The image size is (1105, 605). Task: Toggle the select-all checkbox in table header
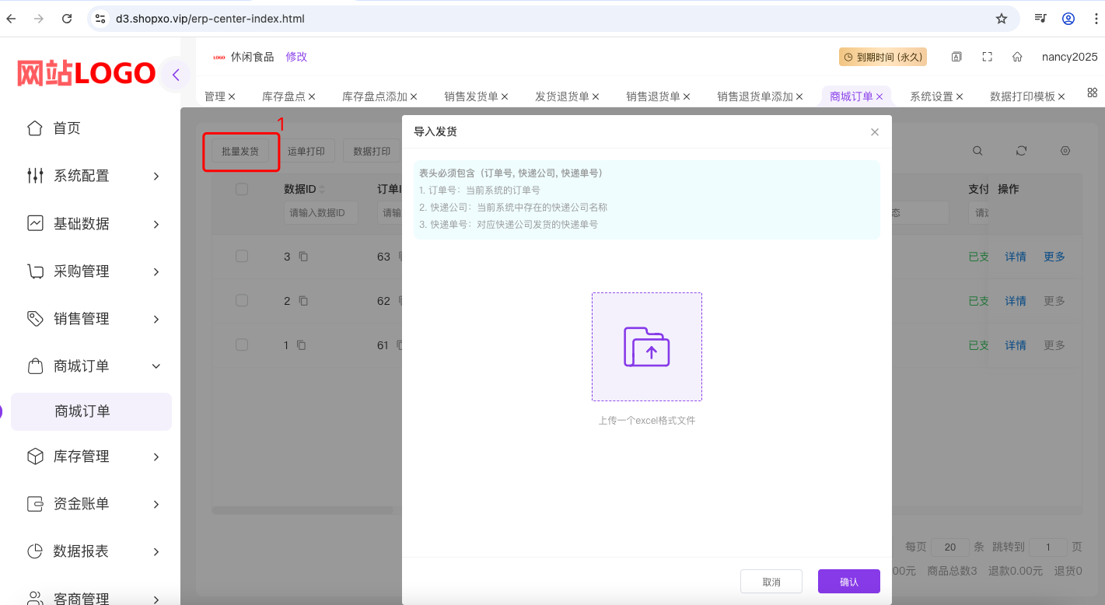242,189
